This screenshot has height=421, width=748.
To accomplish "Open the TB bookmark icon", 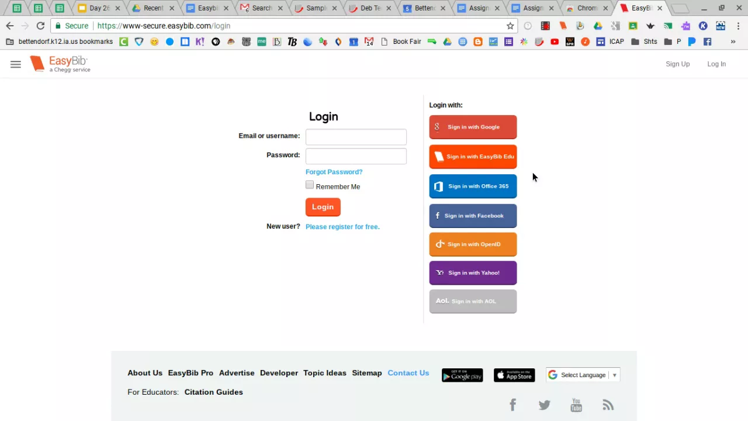I will (292, 42).
